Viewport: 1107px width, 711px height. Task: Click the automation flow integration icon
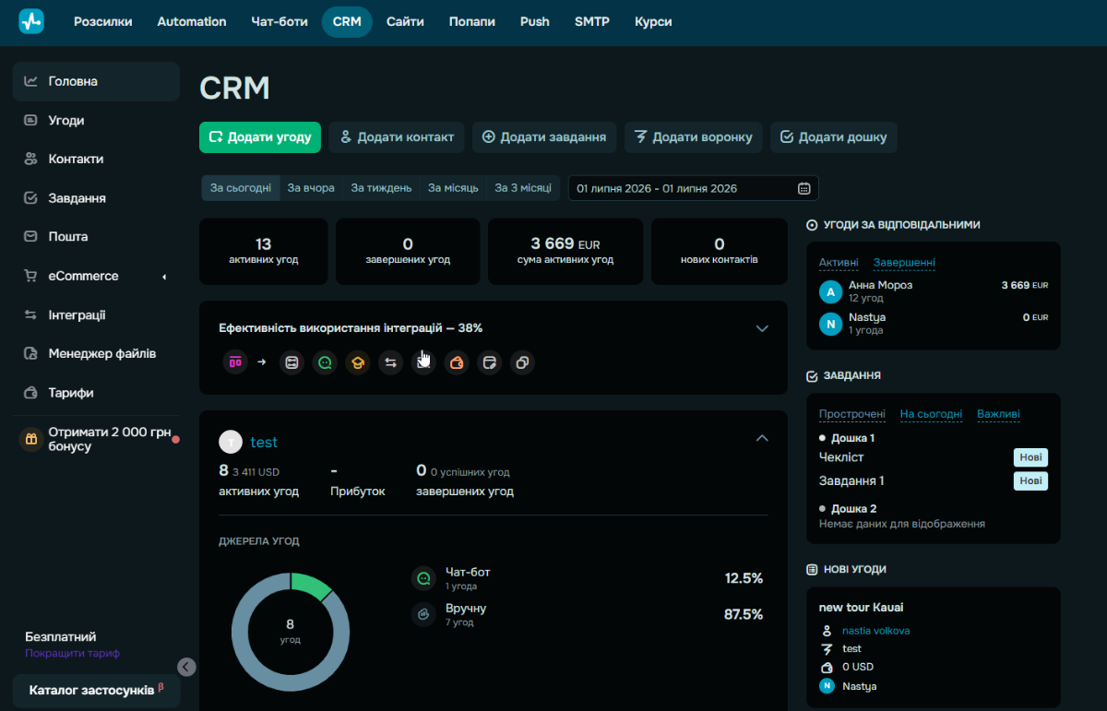[292, 362]
